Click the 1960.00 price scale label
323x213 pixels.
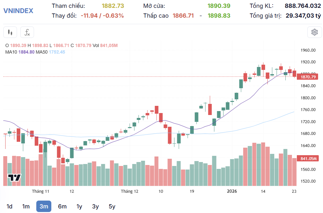tap(308, 50)
